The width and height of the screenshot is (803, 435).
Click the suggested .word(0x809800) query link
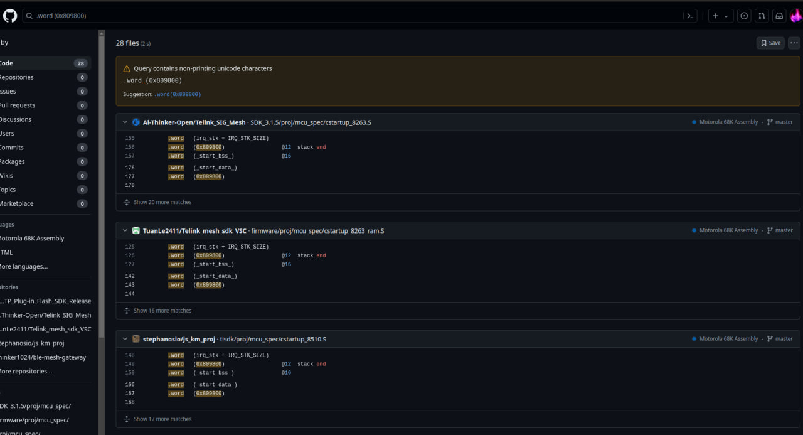pyautogui.click(x=178, y=94)
